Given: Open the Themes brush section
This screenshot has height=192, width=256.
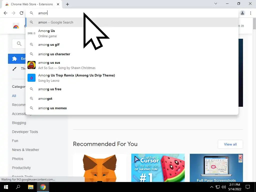Looking at the screenshot, I should [17, 69].
